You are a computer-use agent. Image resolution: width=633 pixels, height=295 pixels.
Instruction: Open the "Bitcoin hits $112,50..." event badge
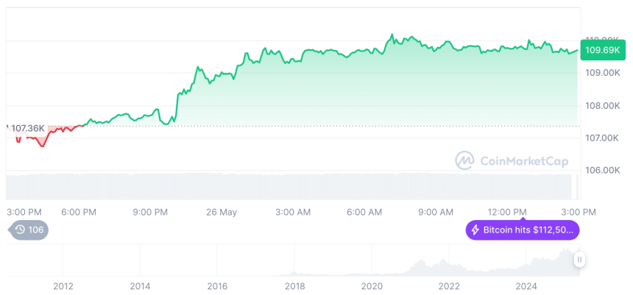523,230
